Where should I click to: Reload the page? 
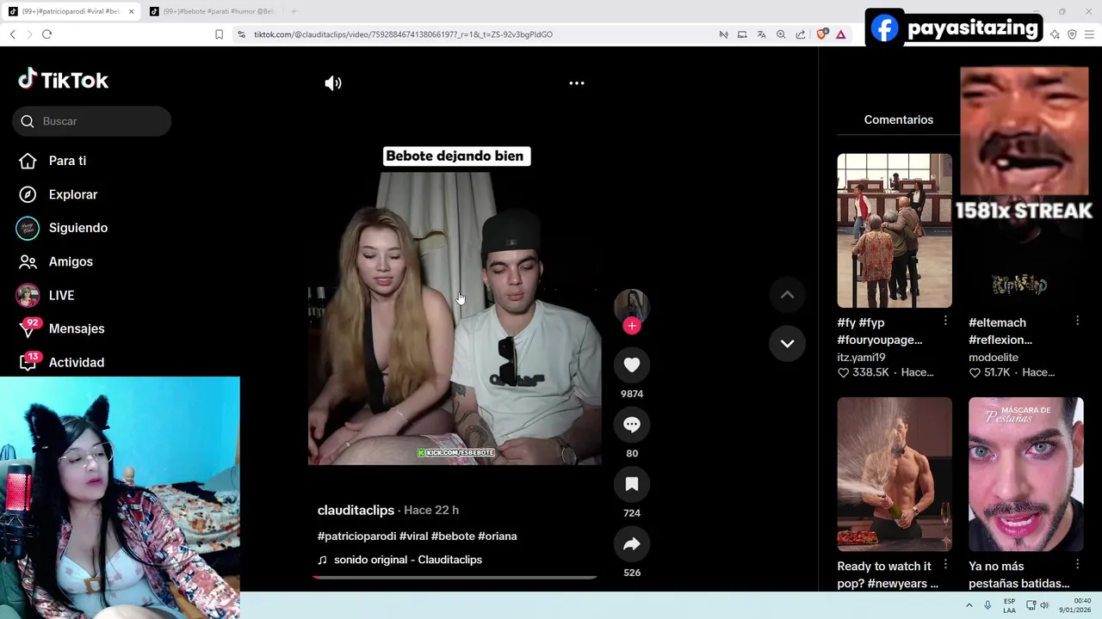tap(46, 34)
